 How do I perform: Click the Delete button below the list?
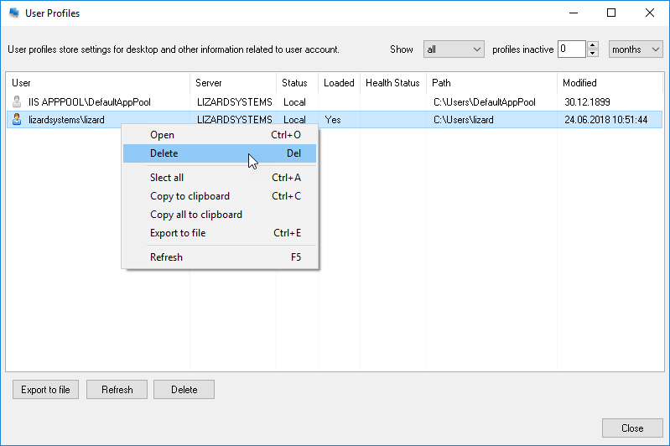tap(184, 390)
